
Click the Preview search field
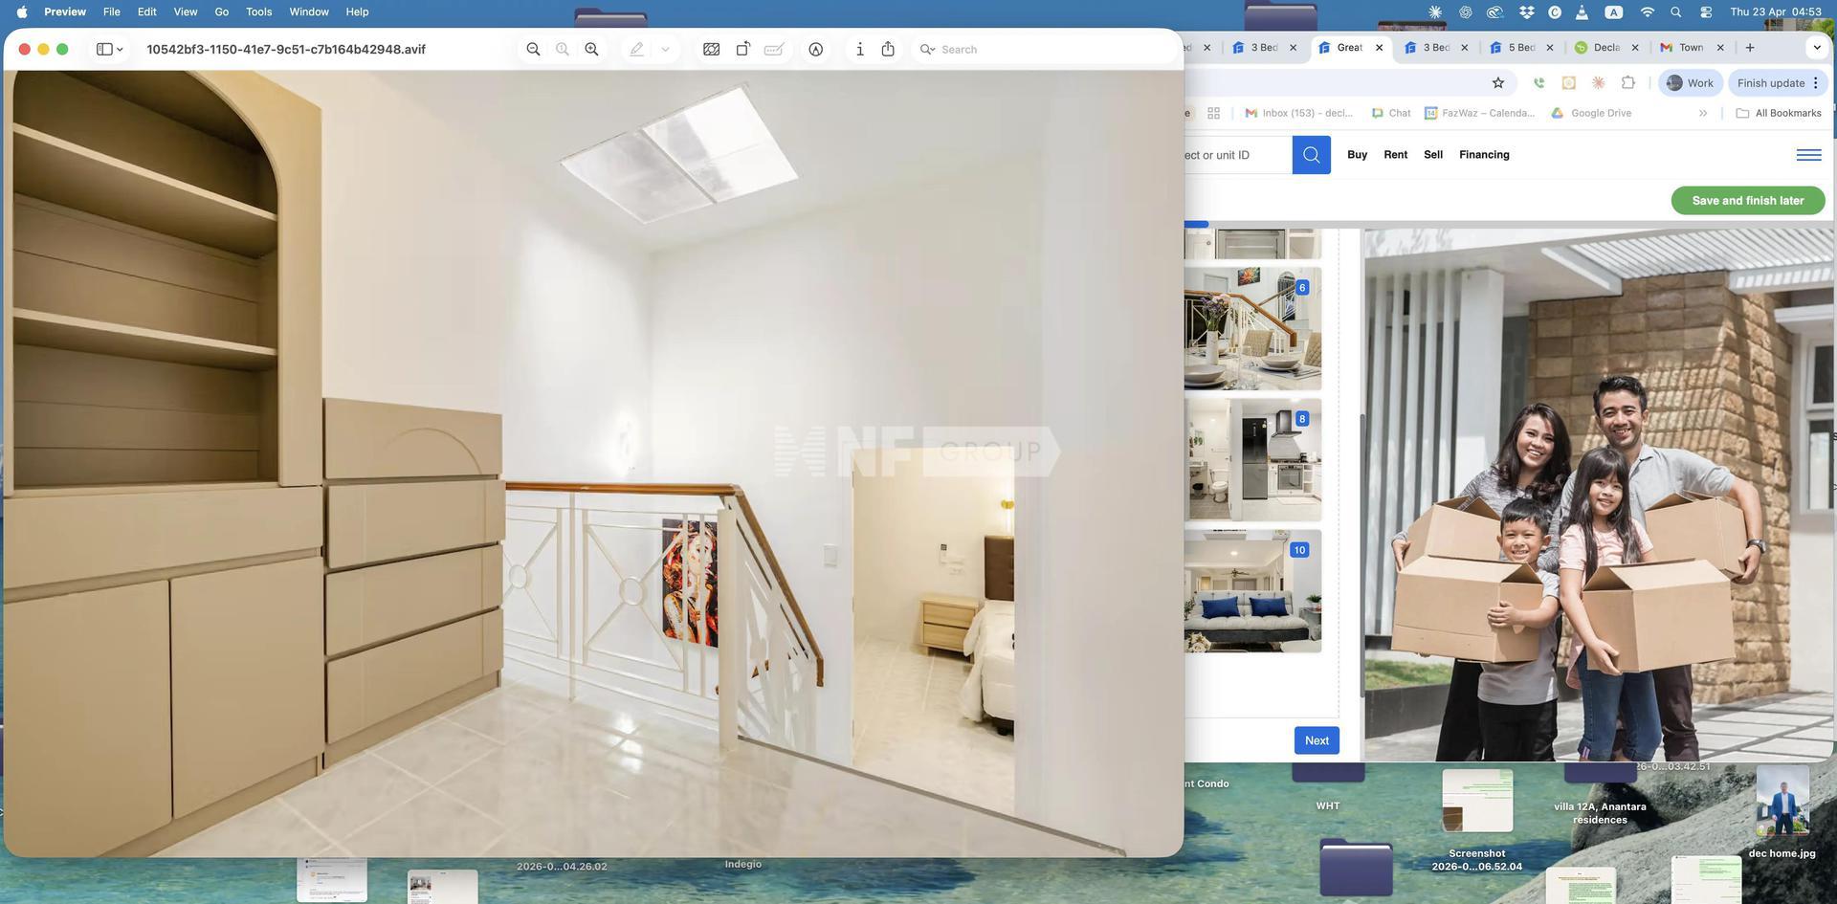pos(1045,50)
